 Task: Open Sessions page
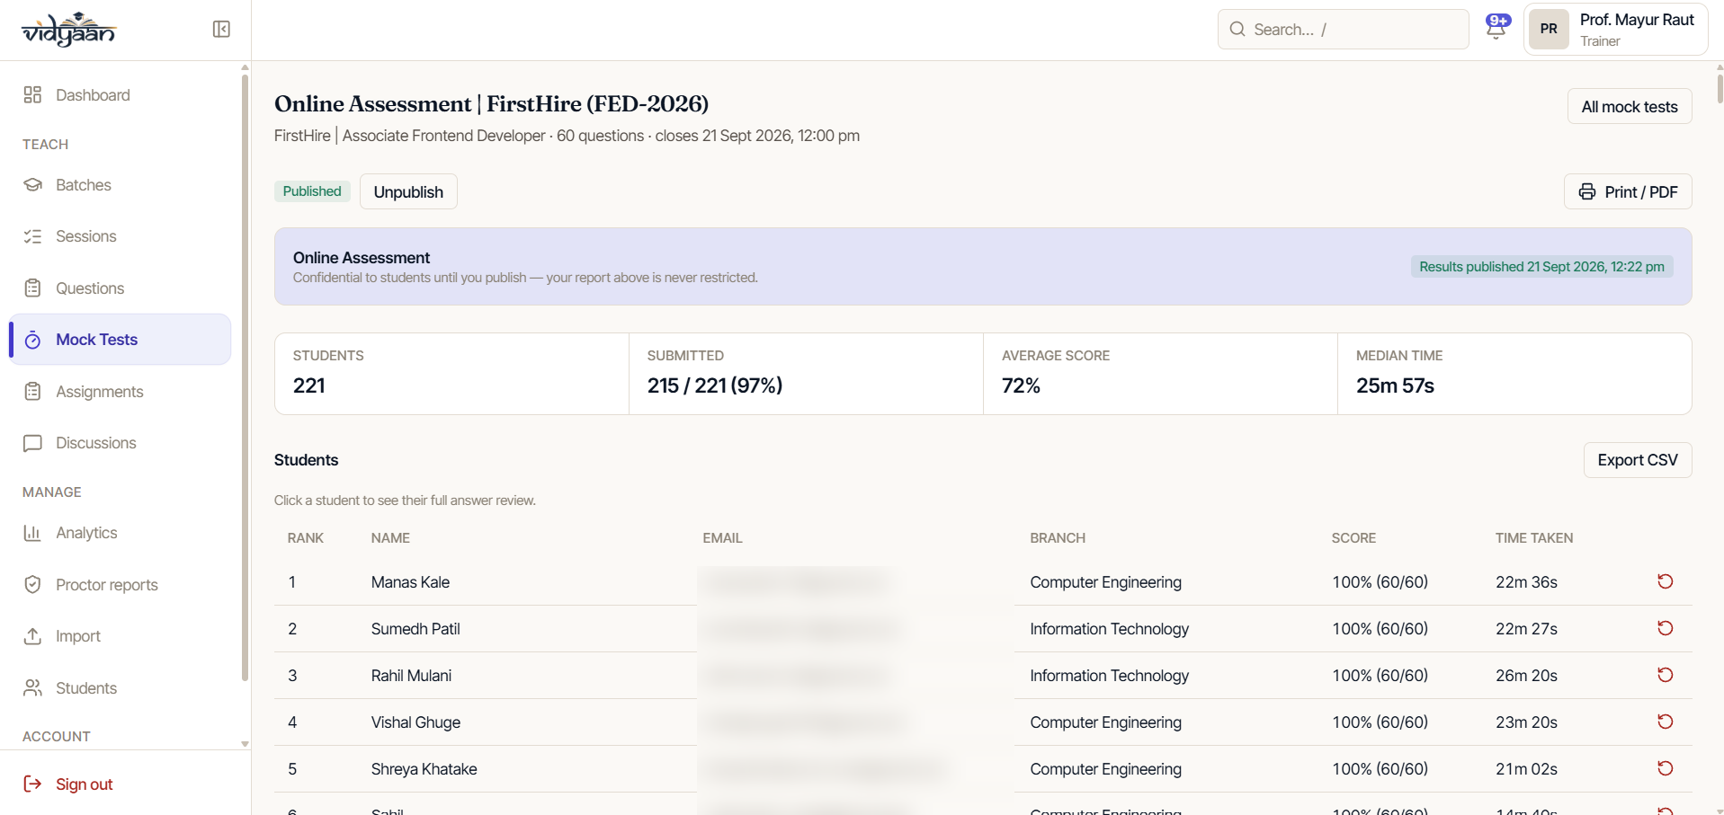[120, 236]
